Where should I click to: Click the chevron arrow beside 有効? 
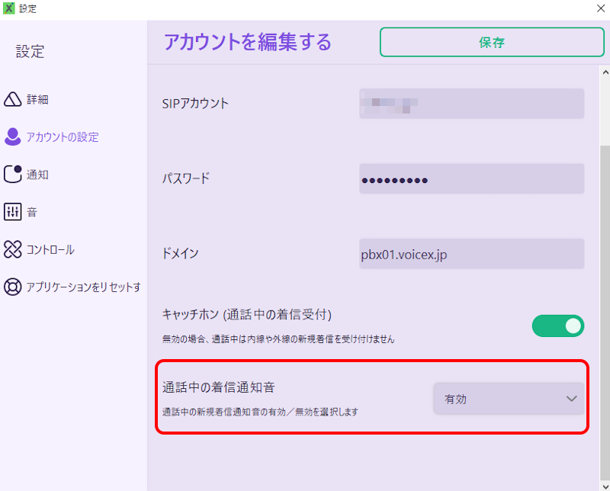tap(571, 399)
